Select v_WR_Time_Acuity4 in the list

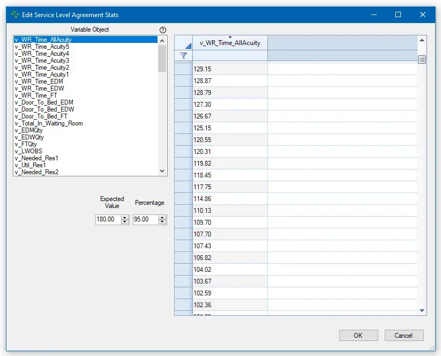point(86,54)
